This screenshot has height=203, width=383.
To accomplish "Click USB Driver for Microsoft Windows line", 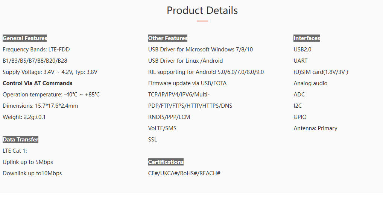I will (x=201, y=50).
